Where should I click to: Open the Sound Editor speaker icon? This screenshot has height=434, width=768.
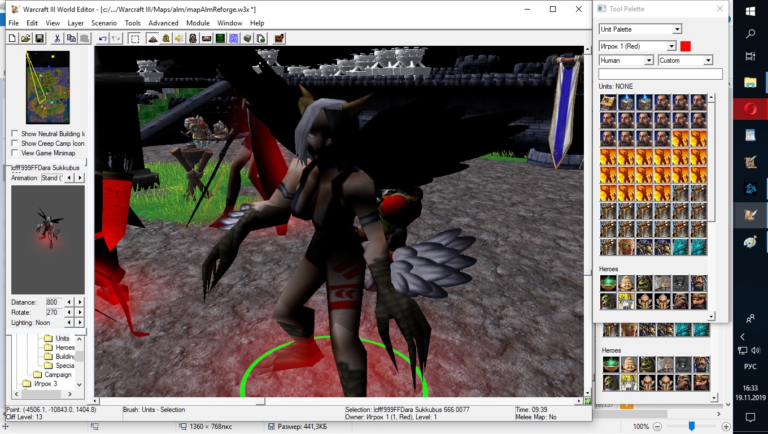179,38
